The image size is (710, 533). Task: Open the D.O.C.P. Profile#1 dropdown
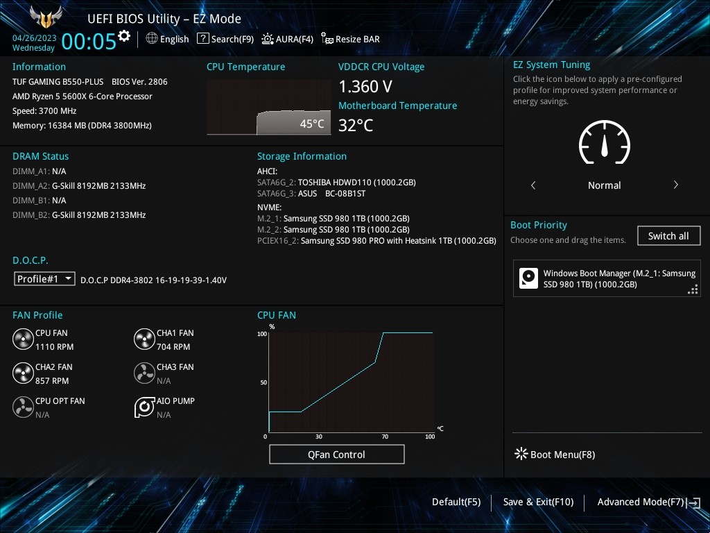pos(44,279)
